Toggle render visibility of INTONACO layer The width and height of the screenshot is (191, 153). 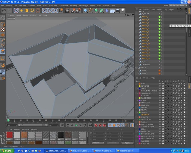(x=165, y=86)
